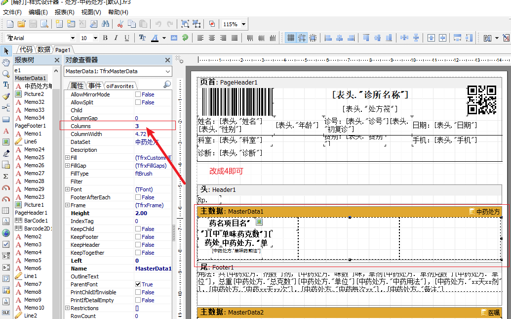This screenshot has width=511, height=319.
Task: Click the Find binoculars icon
Action: (105, 24)
